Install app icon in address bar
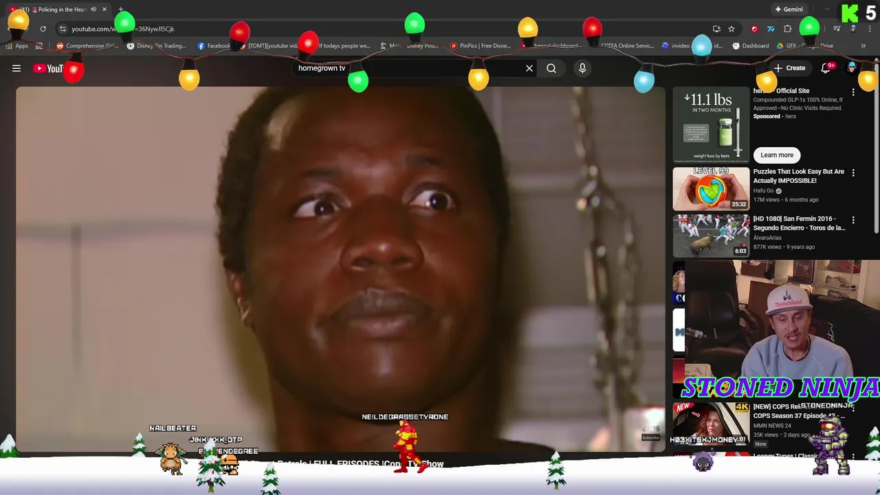This screenshot has height=495, width=880. pos(716,29)
